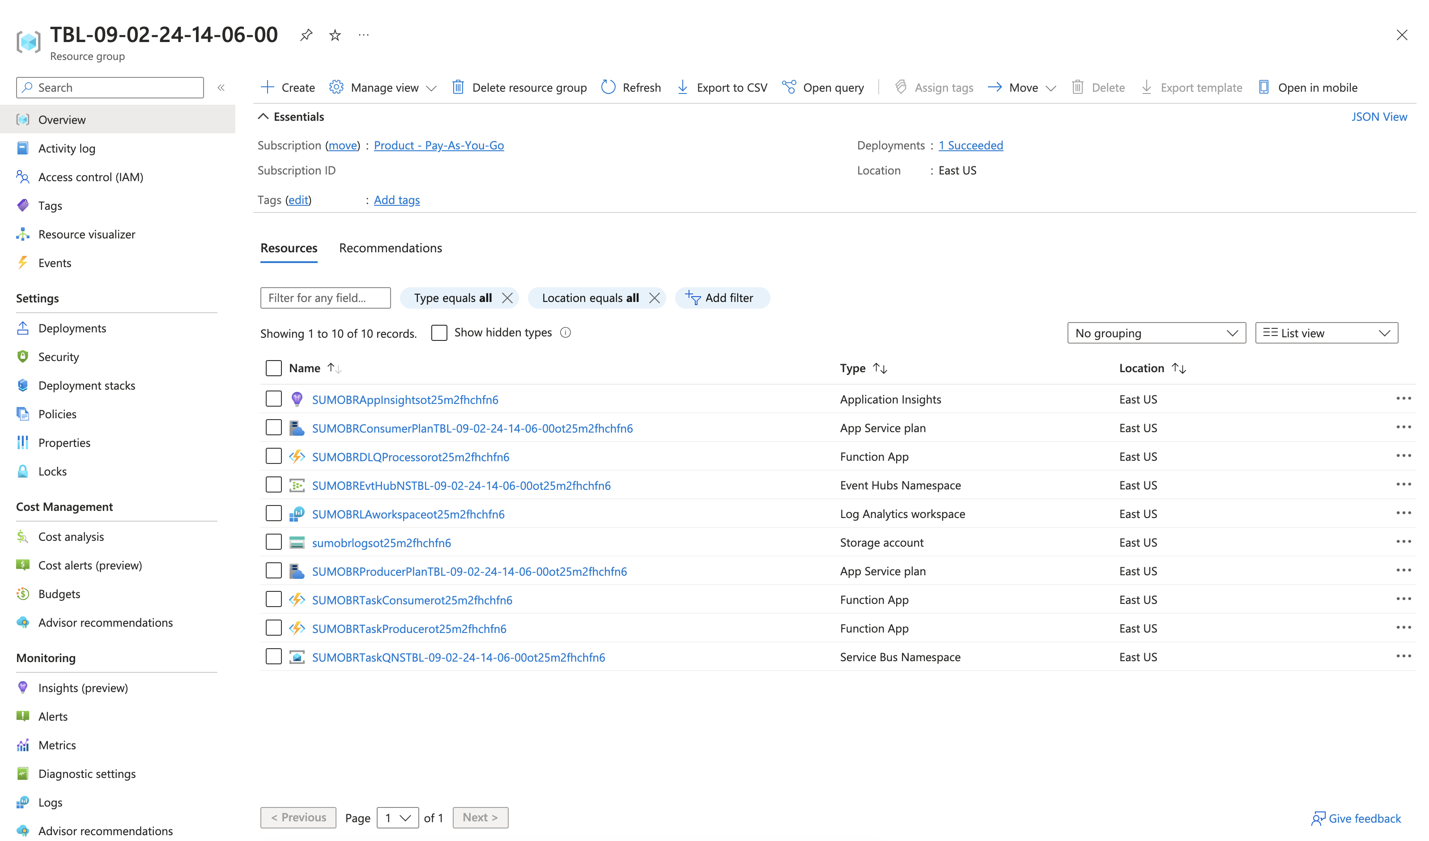Open the Activity log menu item

coord(67,148)
